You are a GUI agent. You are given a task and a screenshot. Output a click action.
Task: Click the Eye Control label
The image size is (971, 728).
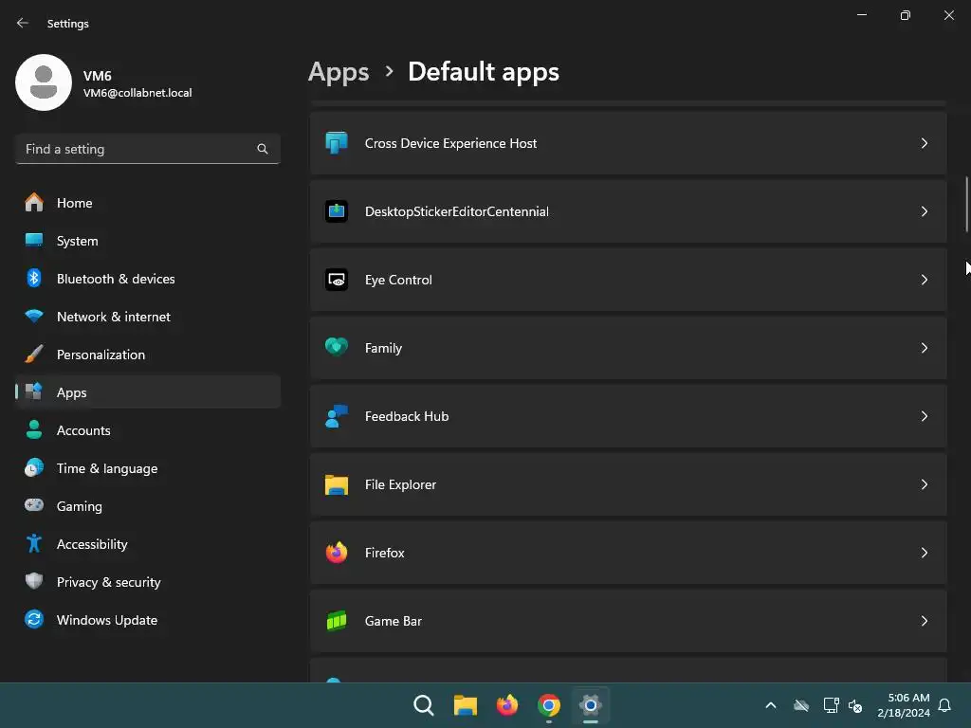tap(398, 280)
